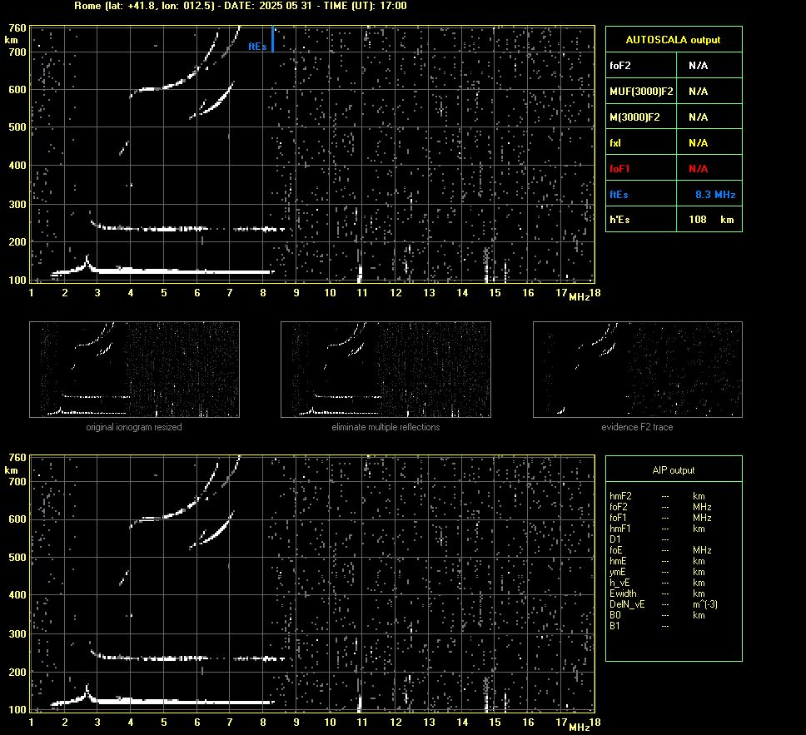The height and width of the screenshot is (735, 806).
Task: Click the ymE entry in the AIP output
Action: pyautogui.click(x=617, y=572)
